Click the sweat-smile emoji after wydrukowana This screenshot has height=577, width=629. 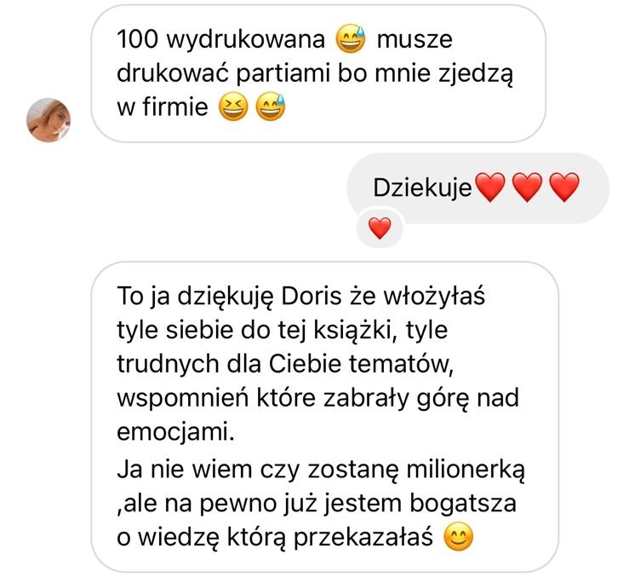(x=351, y=39)
